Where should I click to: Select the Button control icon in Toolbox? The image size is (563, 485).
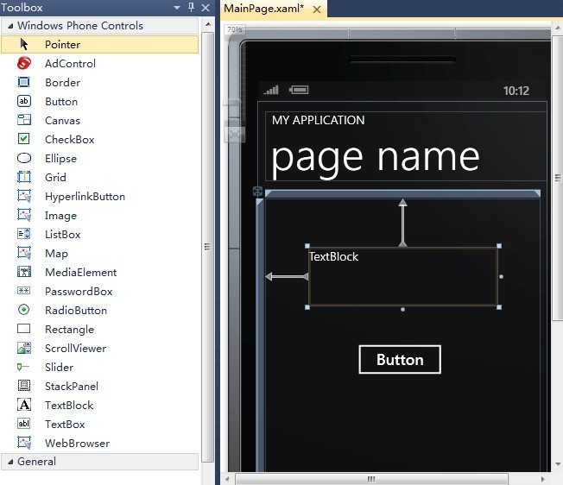tap(23, 101)
